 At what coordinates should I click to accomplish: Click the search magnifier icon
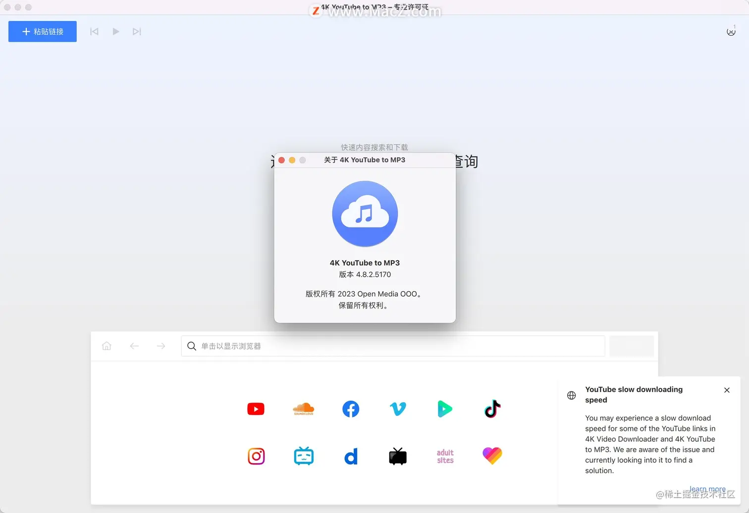coord(192,346)
